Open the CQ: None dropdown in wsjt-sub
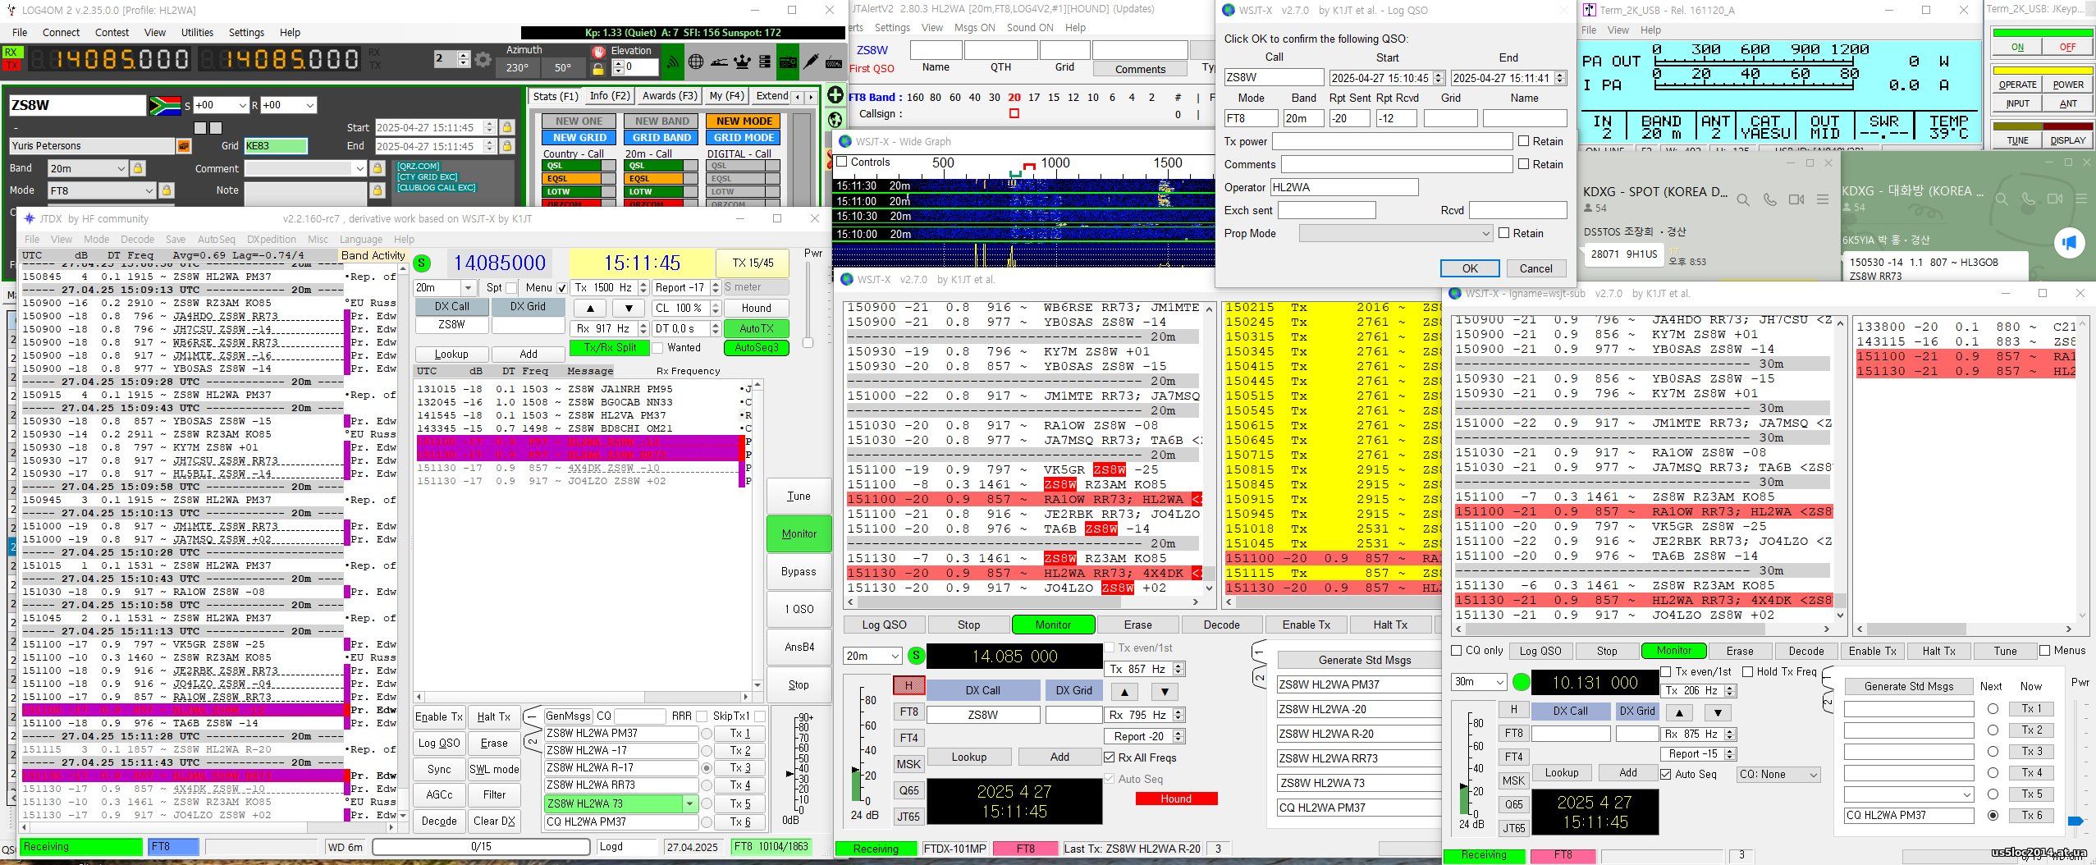 [1778, 774]
